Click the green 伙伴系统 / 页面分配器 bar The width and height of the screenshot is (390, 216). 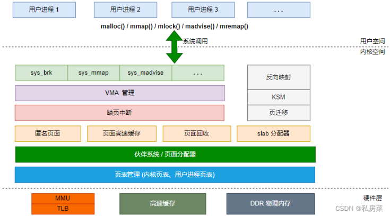click(x=166, y=155)
